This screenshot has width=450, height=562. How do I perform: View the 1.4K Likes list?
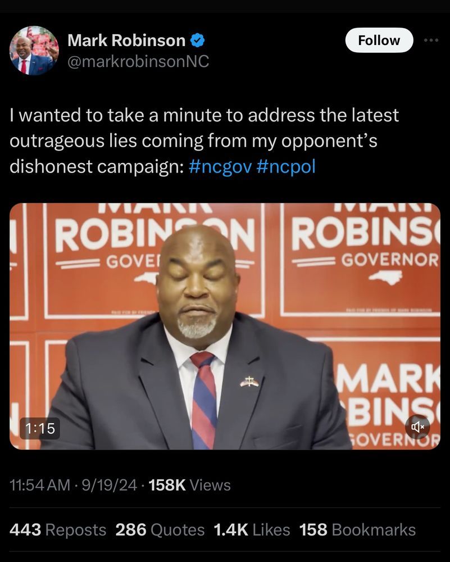(252, 530)
